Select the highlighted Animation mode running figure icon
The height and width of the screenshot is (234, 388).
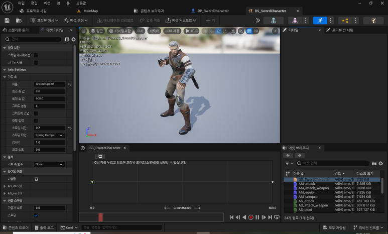click(x=320, y=20)
